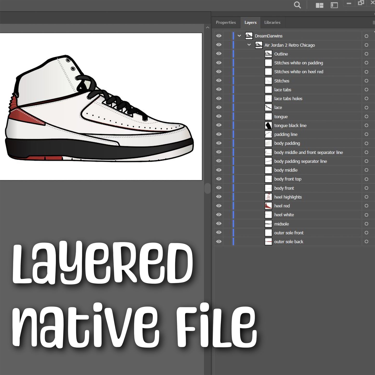Select the 'heel highlights' layer name
Viewport: 375px width, 375px height.
pyautogui.click(x=288, y=197)
